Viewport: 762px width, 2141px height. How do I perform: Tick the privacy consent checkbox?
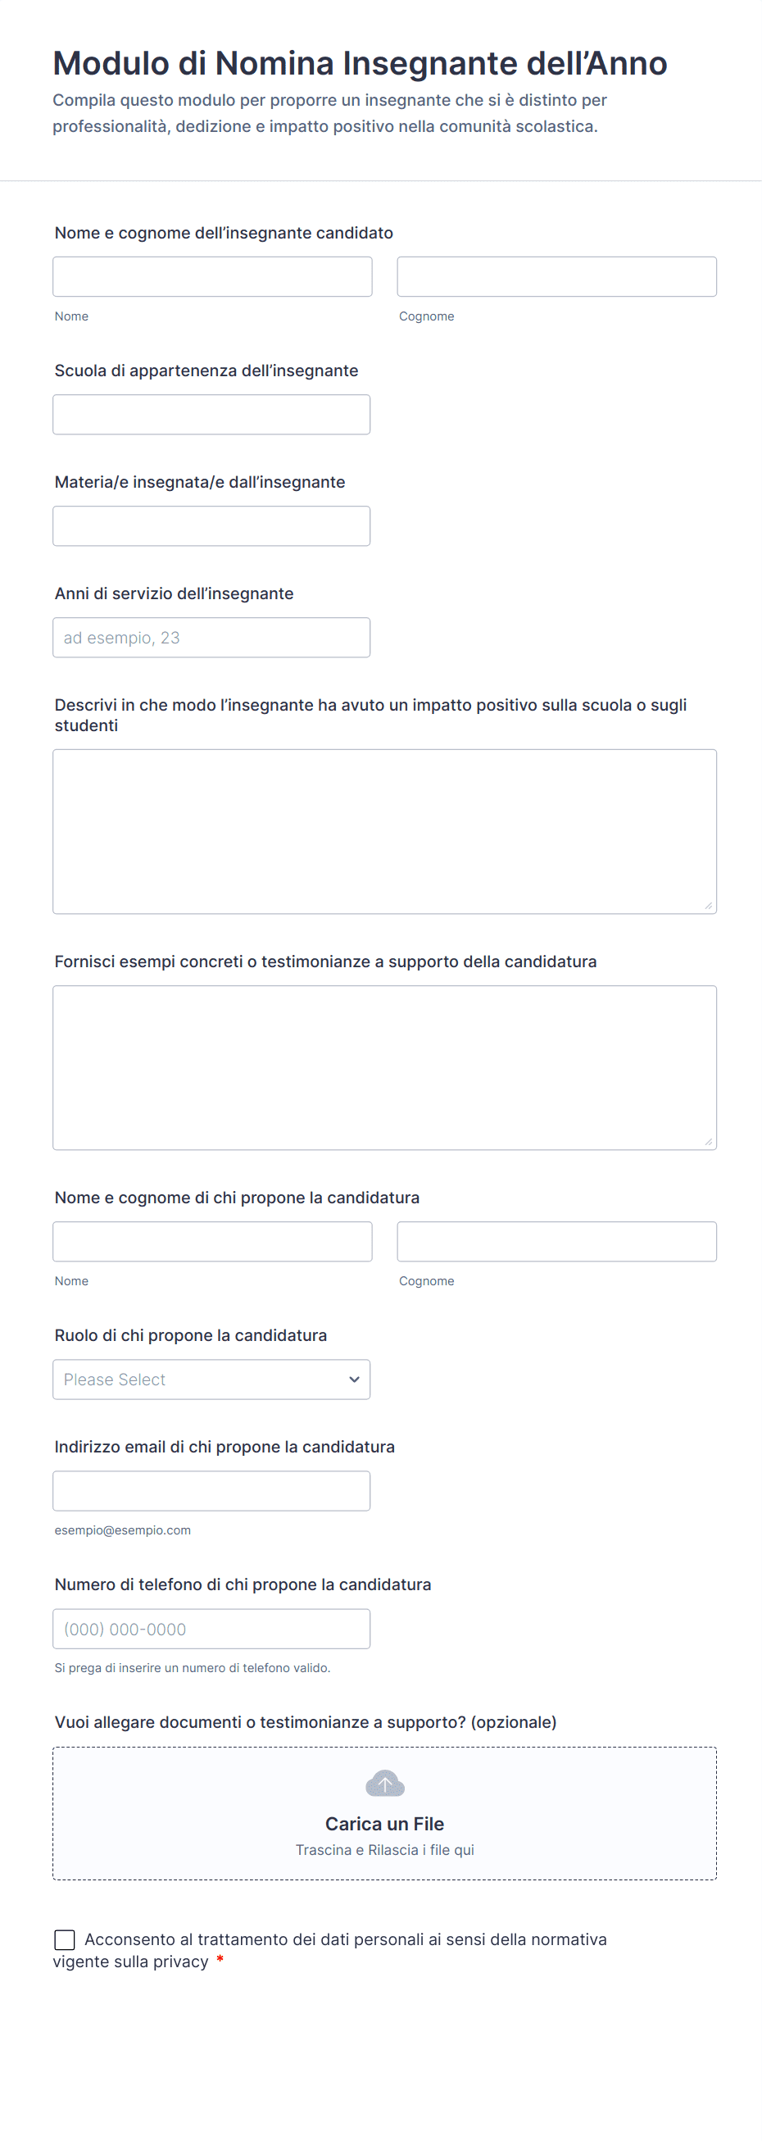pos(65,1940)
